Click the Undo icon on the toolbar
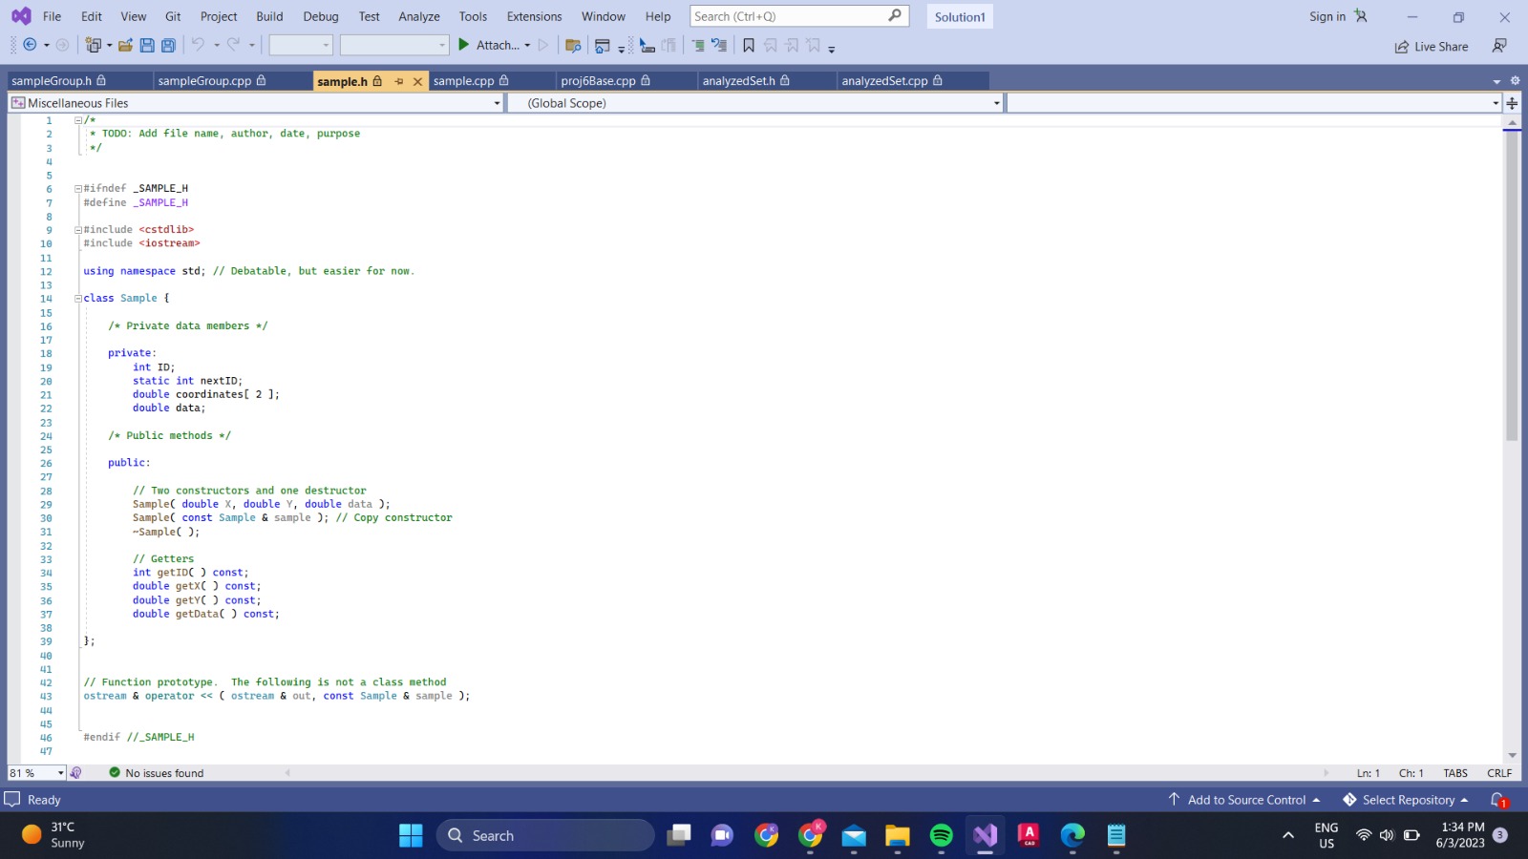1528x859 pixels. click(198, 45)
